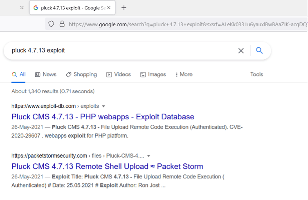The width and height of the screenshot is (308, 200).
Task: Select the All results tab
Action: pos(19,74)
